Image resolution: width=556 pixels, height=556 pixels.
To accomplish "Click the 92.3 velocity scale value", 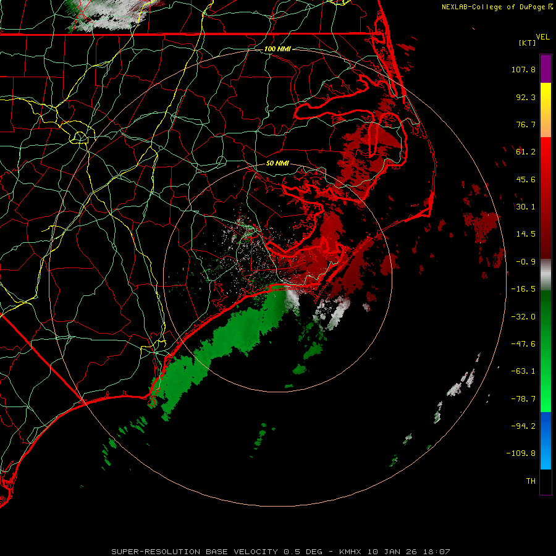I will coord(526,97).
